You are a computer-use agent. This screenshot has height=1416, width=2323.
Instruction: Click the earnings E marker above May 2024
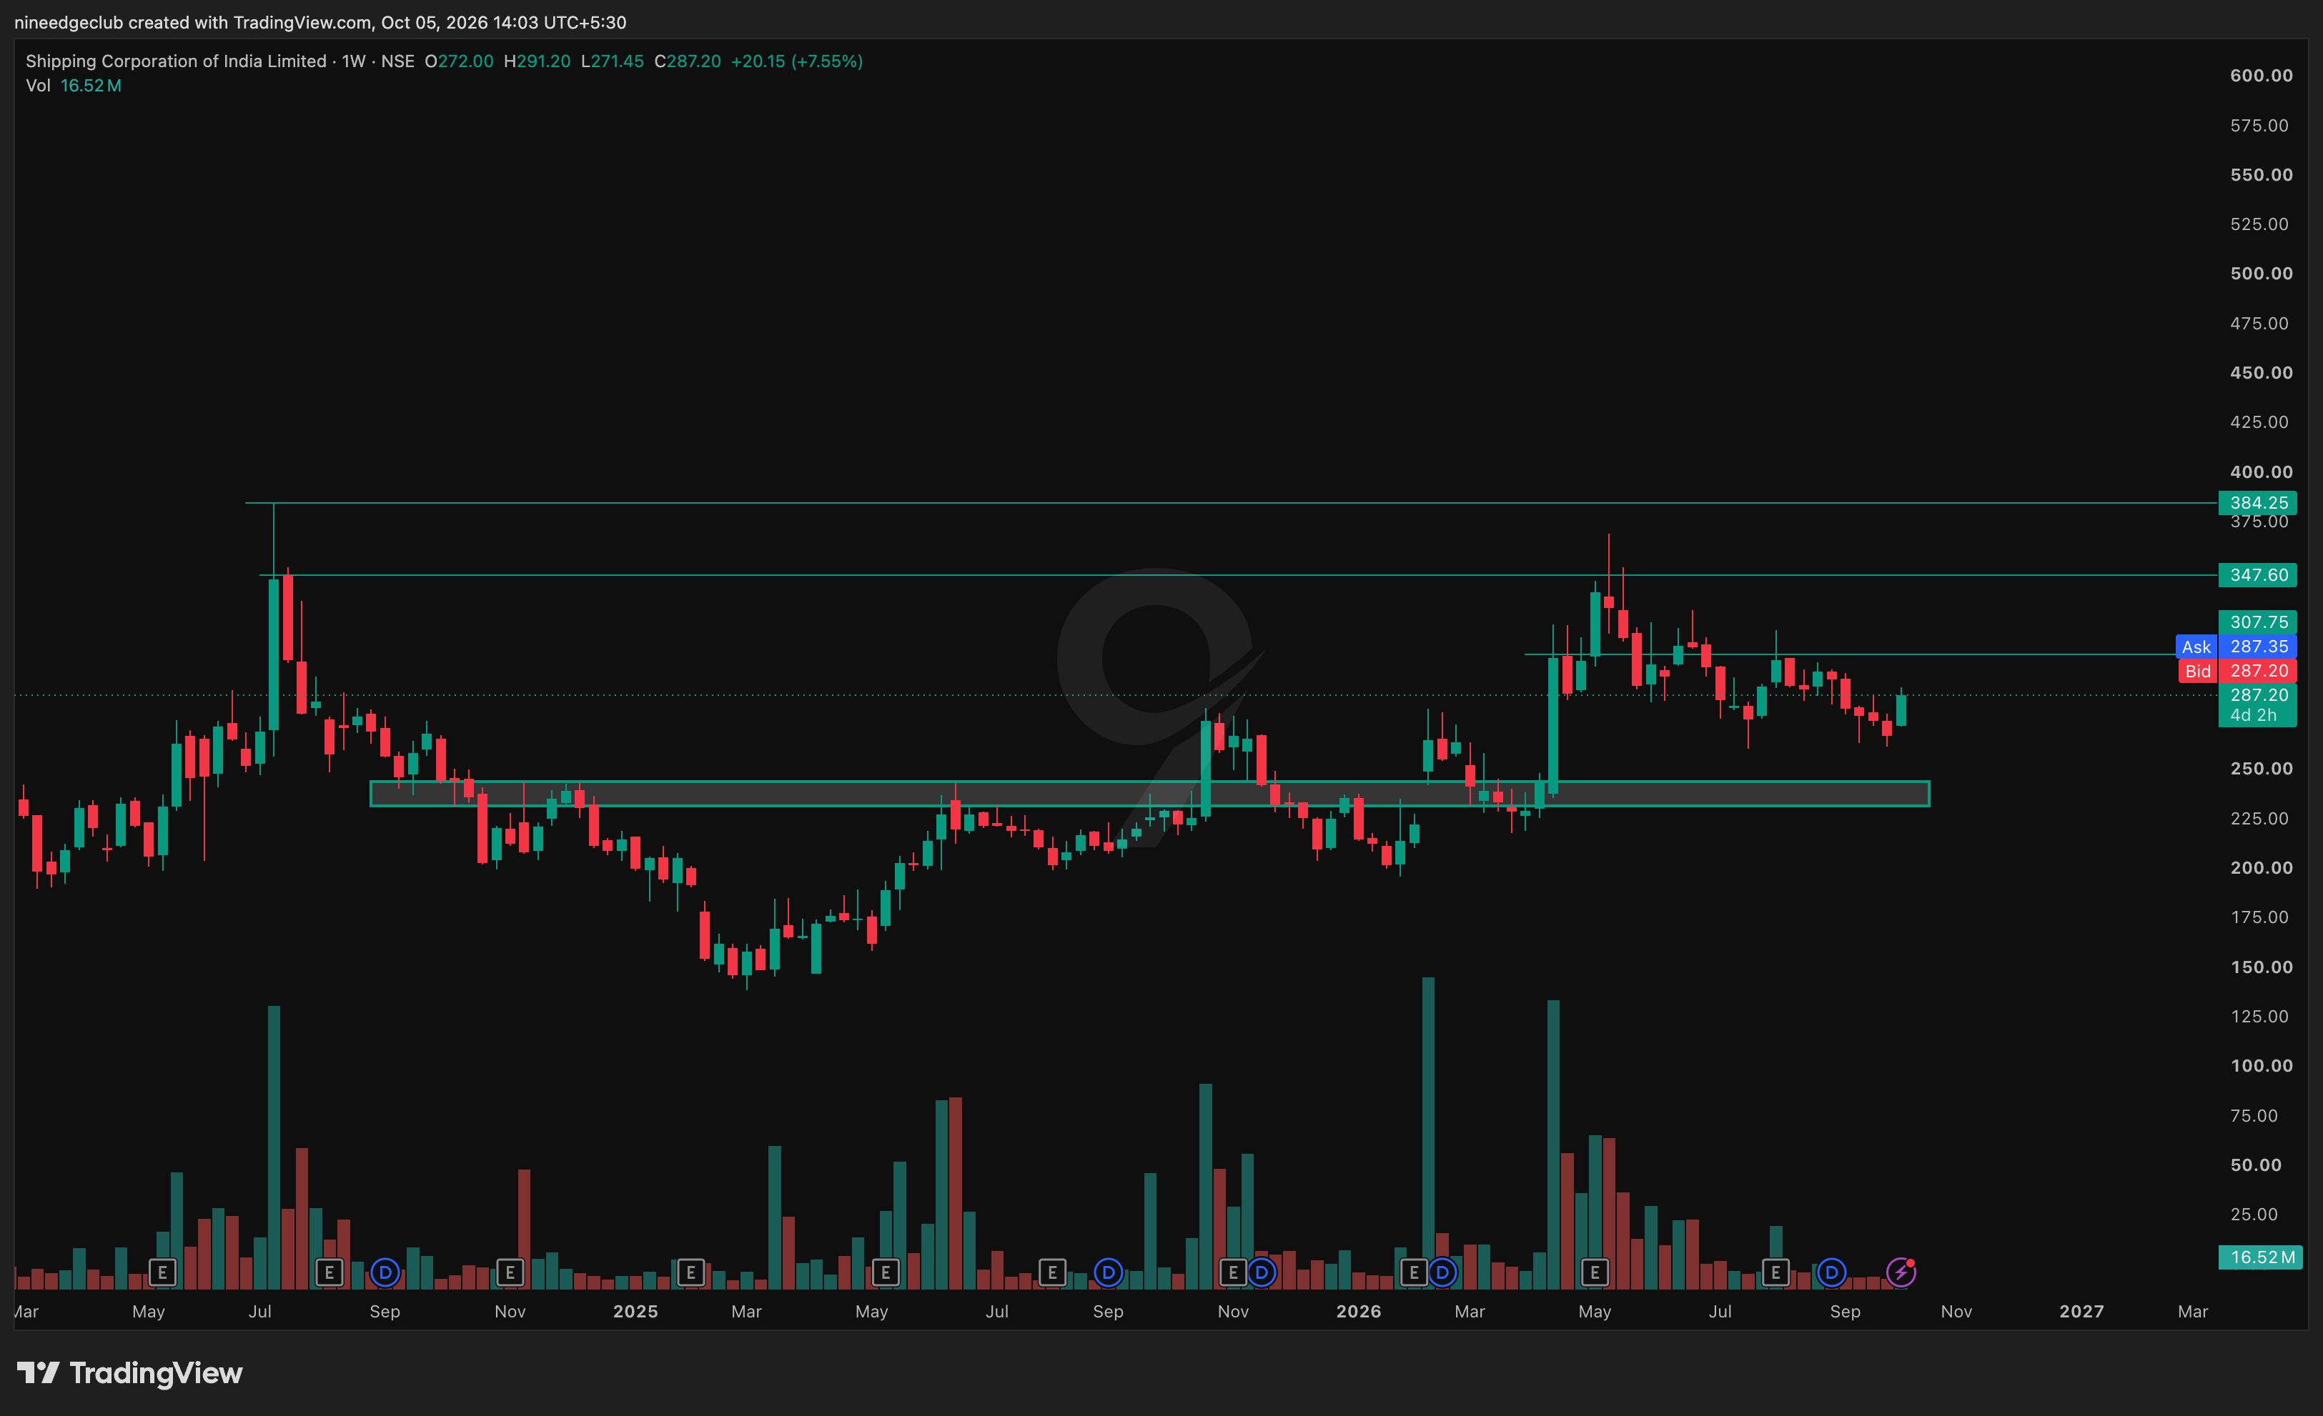pos(162,1273)
